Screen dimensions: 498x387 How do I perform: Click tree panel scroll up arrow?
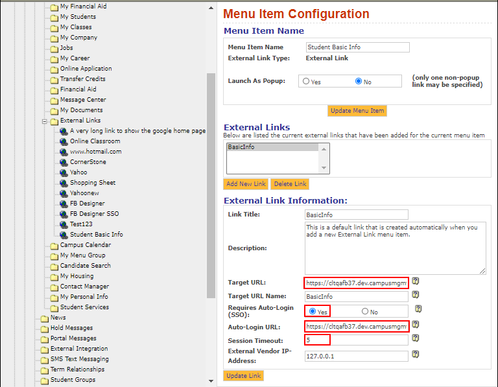pos(211,8)
